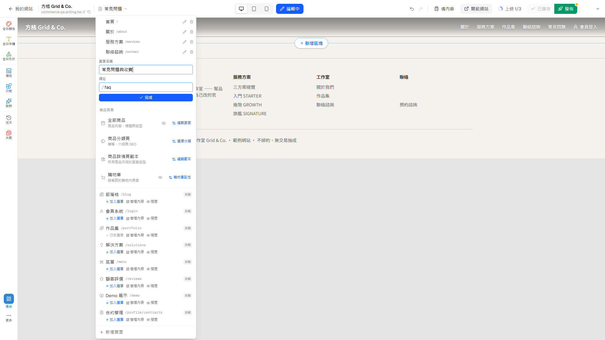Edit the 首頁 page entry
The width and height of the screenshot is (605, 340).
[185, 22]
